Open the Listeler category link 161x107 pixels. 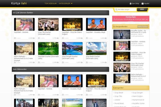pyautogui.click(x=117, y=100)
